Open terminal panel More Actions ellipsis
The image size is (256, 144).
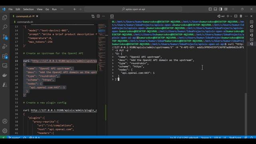[246, 16]
